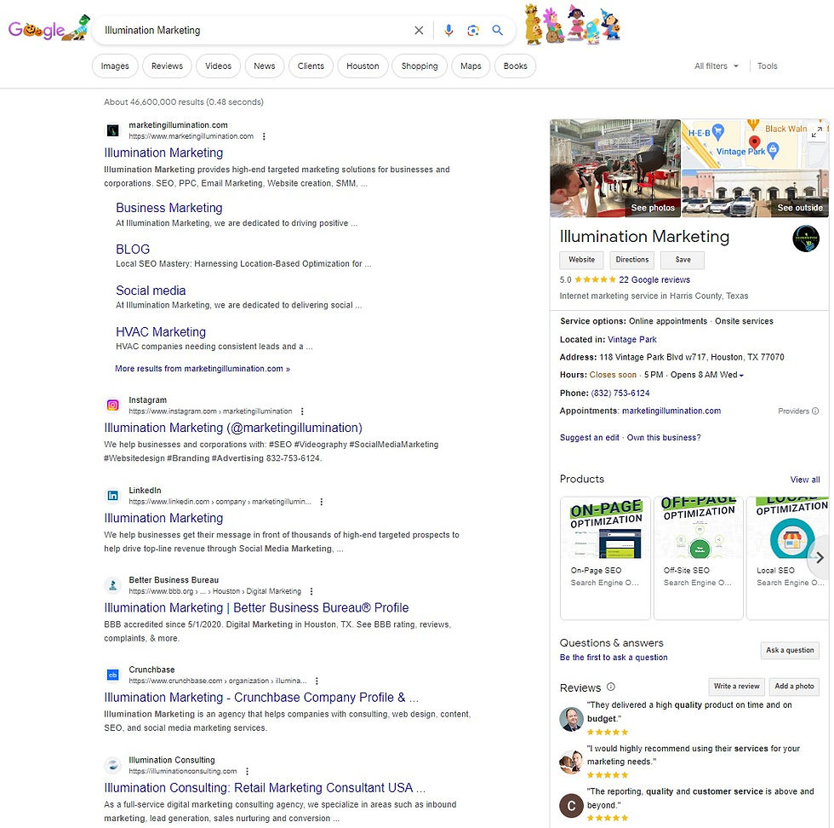834x828 pixels.
Task: Click Own this business? link
Action: [x=664, y=438]
